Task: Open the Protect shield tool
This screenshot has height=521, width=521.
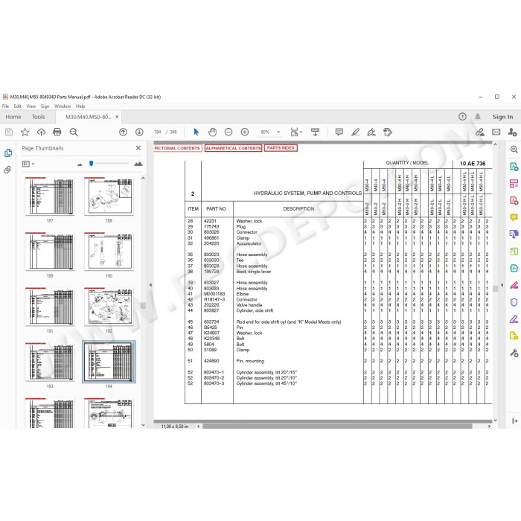Action: [514, 302]
